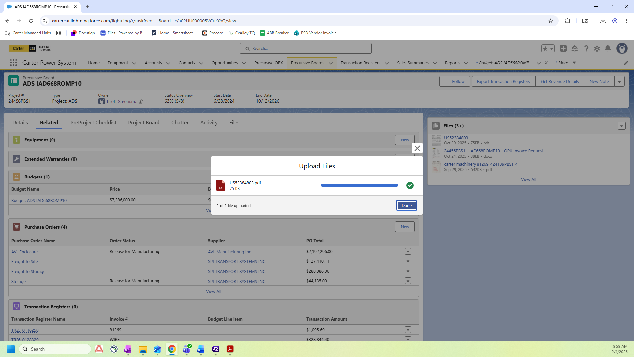Open Adobe Acrobat from the taskbar

click(230, 349)
